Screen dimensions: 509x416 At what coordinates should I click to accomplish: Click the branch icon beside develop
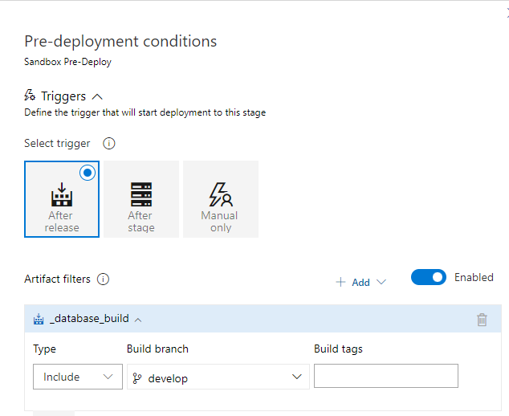(136, 377)
